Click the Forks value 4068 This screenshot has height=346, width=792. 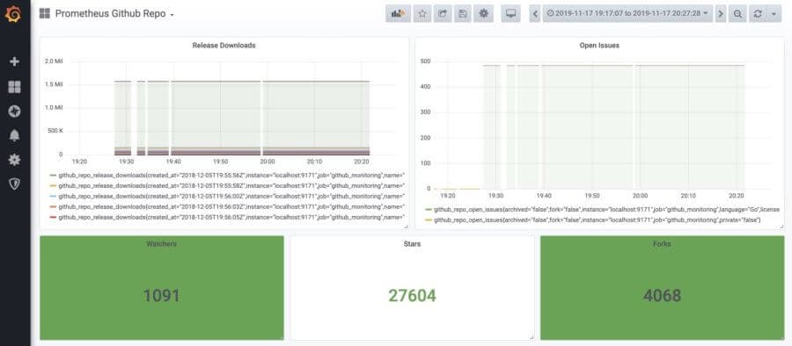pos(662,296)
